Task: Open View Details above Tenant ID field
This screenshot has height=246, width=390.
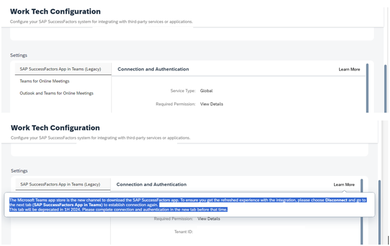Action: 209,219
